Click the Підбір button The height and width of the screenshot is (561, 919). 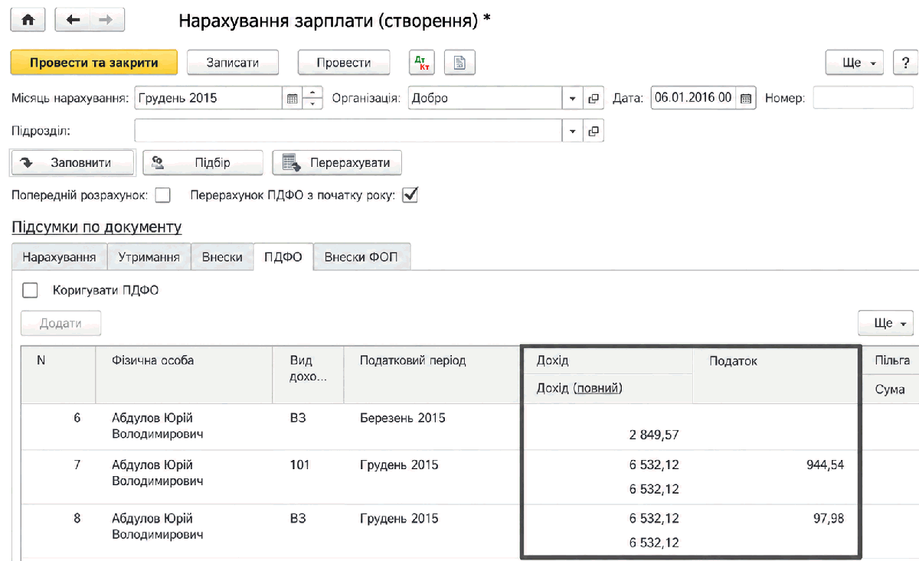[x=203, y=162]
